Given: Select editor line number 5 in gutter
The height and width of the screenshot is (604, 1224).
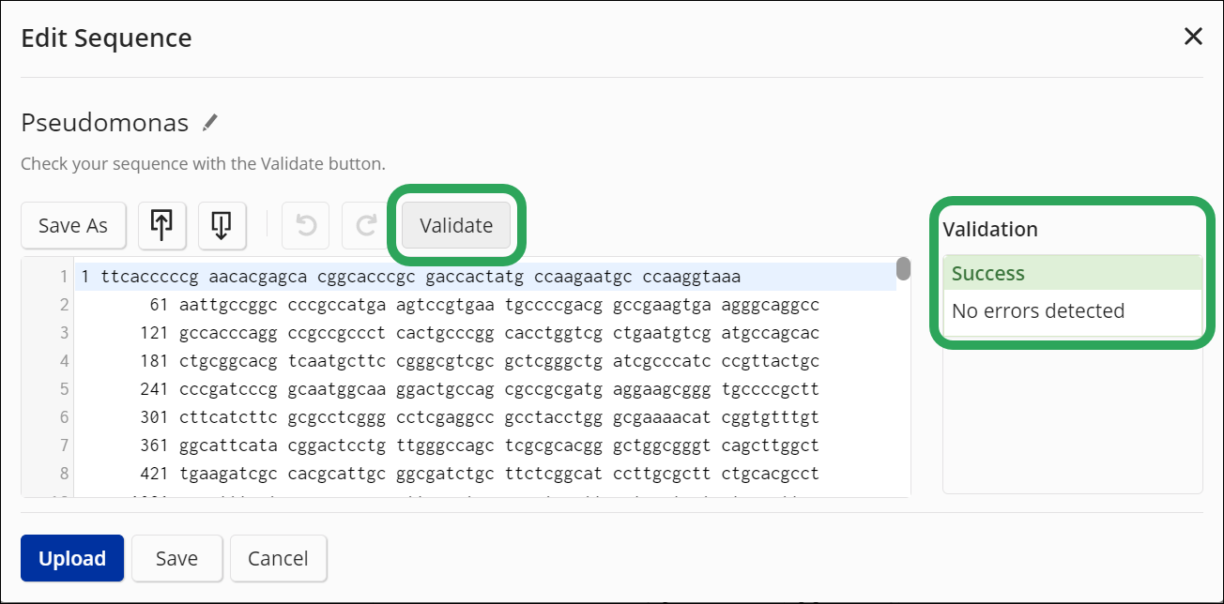Looking at the screenshot, I should [x=64, y=389].
